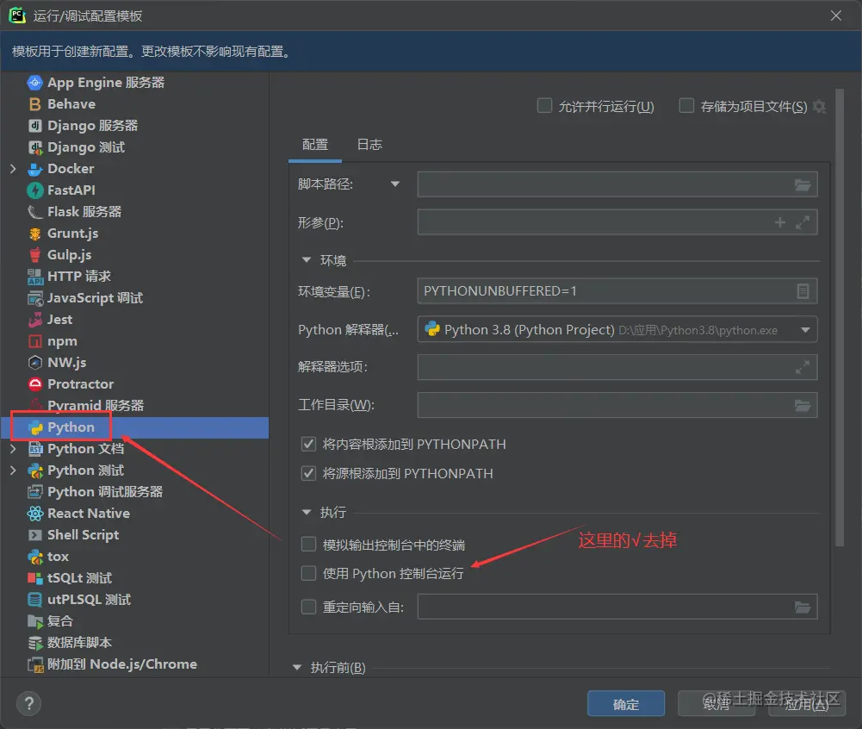Choose Django 测试 template icon
The width and height of the screenshot is (862, 729).
[34, 146]
